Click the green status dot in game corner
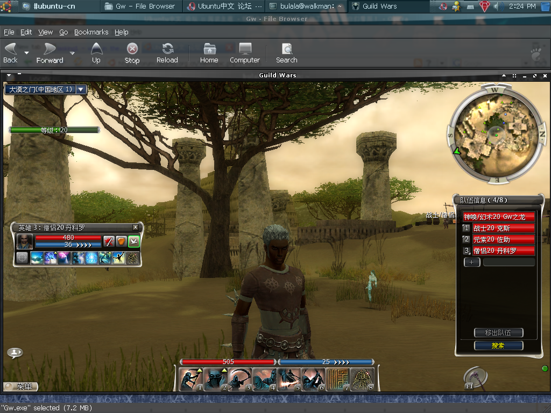Viewport: 551px width, 413px height. coord(545,368)
